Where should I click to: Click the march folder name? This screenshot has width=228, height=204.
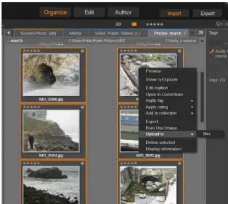coord(17,41)
